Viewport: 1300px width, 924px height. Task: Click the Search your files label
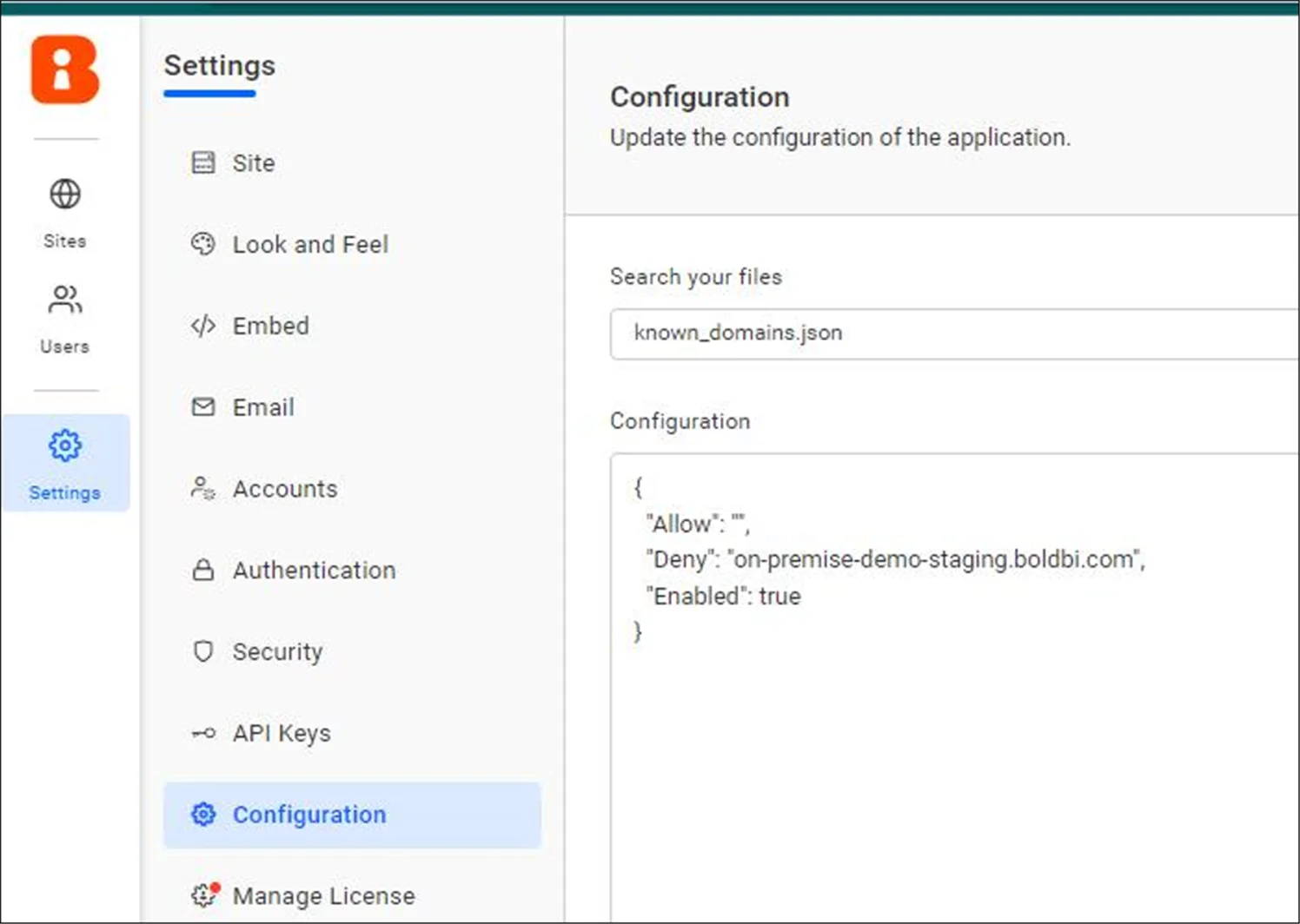click(x=696, y=277)
